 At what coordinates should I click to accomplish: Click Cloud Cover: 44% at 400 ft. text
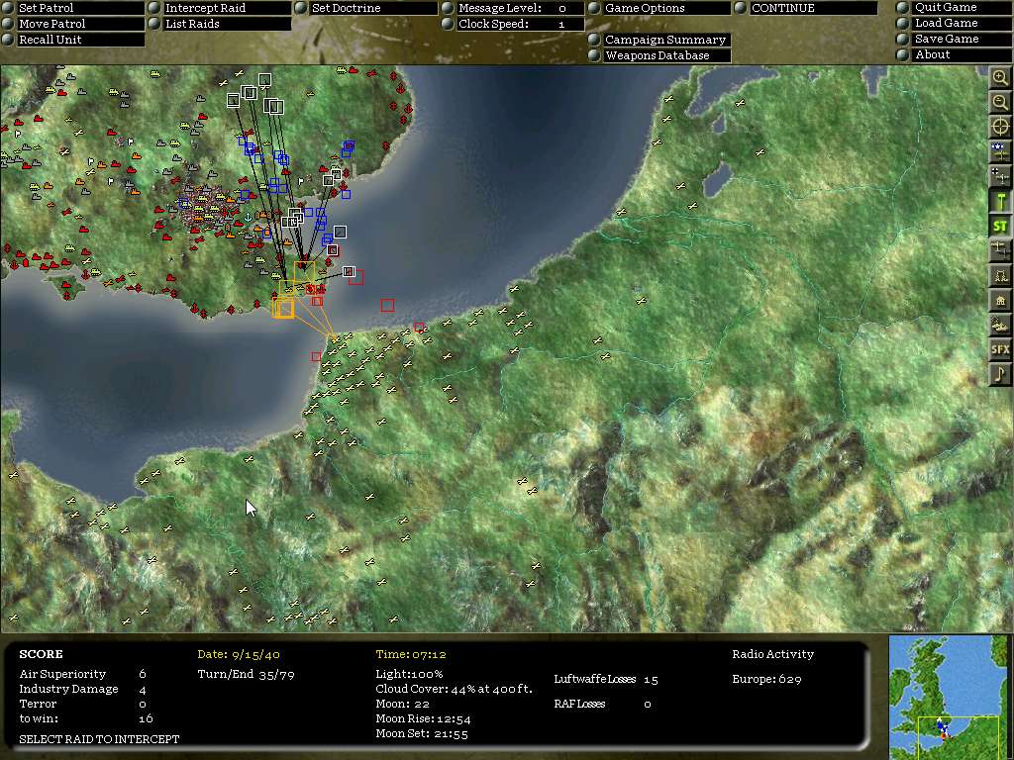coord(454,689)
